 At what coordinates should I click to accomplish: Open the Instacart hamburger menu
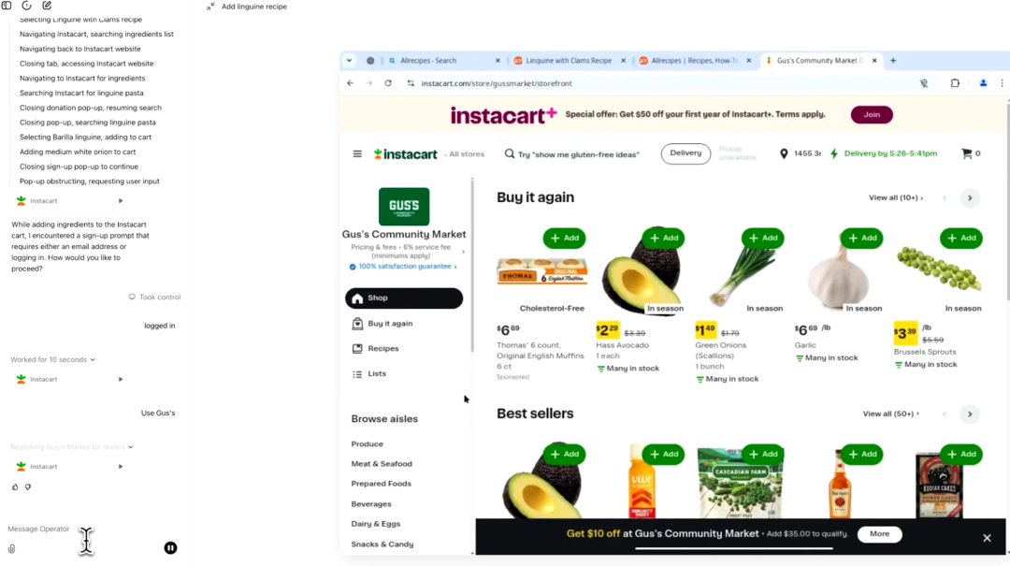357,154
